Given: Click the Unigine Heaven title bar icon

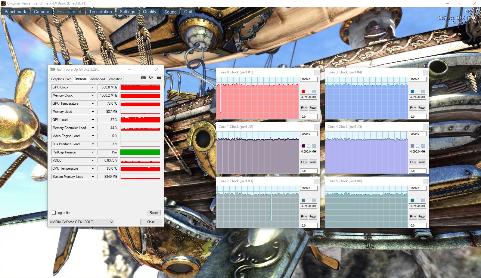Looking at the screenshot, I should pos(3,3).
